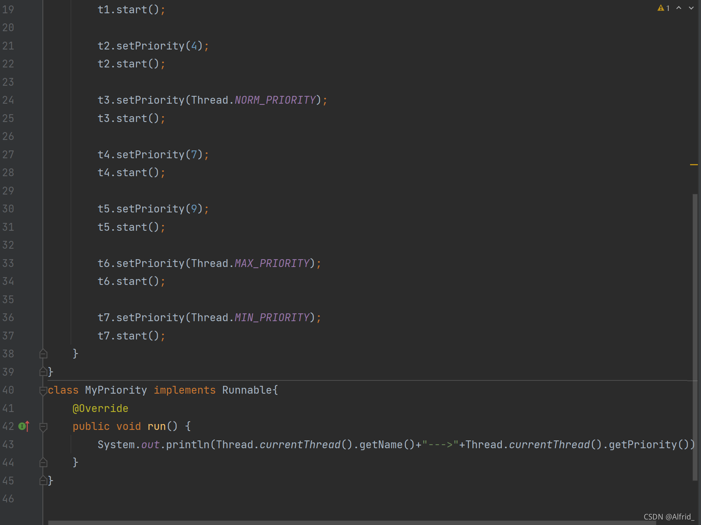
Task: Click on MIN_PRIORITY constant
Action: click(272, 318)
